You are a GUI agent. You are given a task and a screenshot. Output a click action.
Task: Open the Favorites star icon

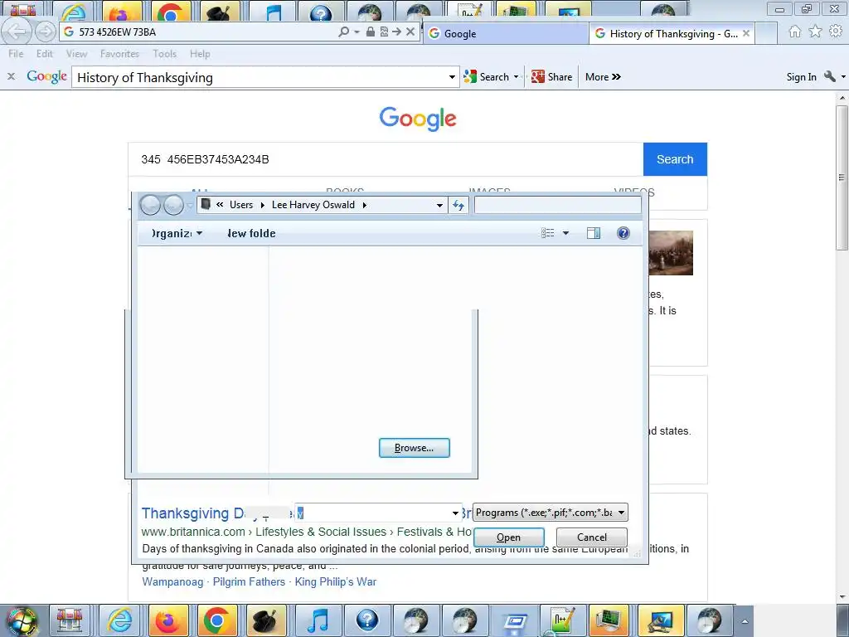tap(816, 32)
